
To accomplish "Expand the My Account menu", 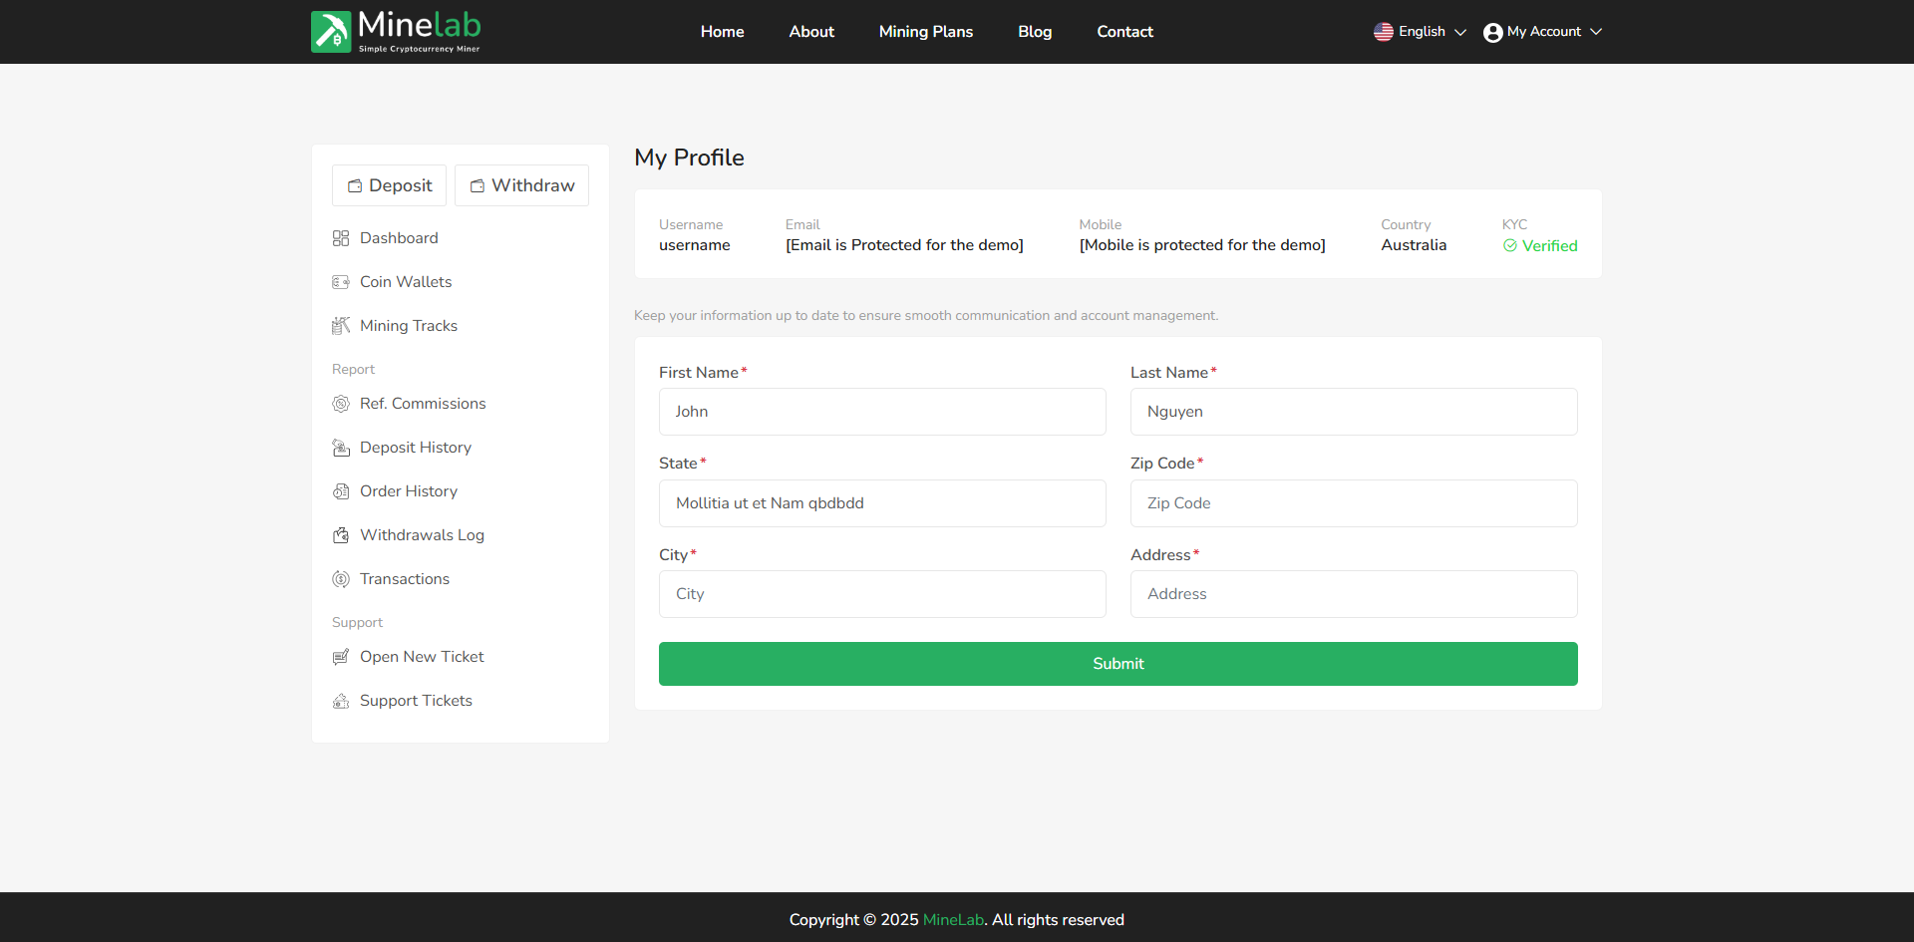I will click(x=1542, y=32).
